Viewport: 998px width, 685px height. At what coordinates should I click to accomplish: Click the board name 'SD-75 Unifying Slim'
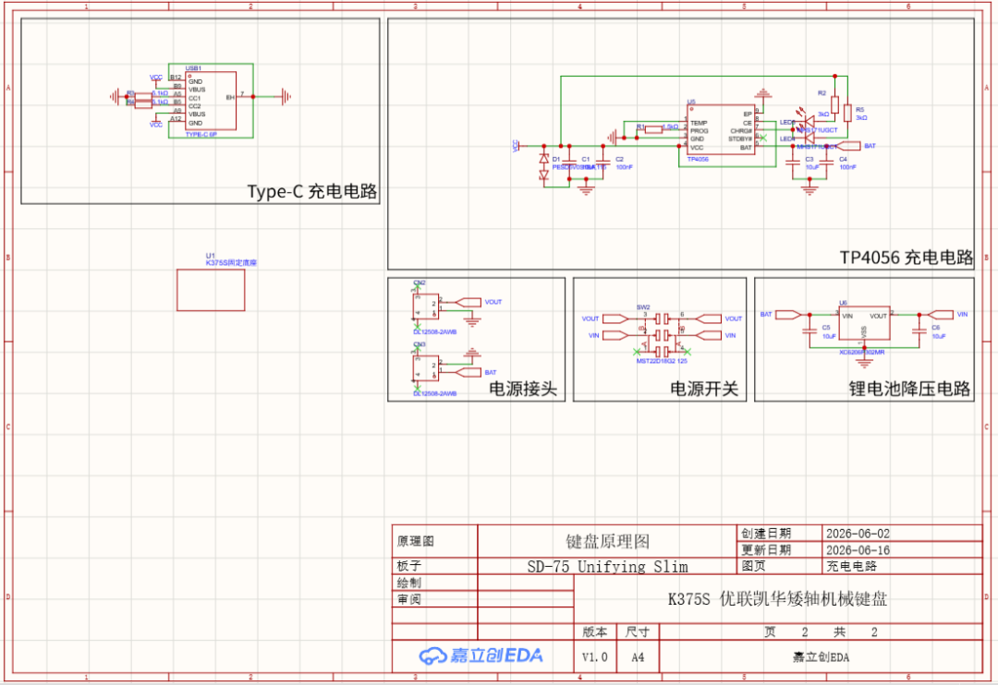point(608,566)
